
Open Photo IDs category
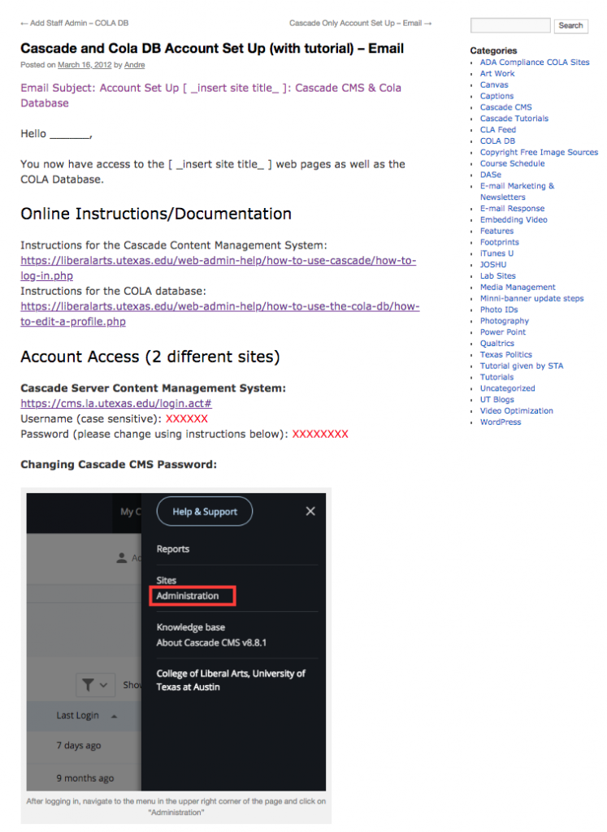click(499, 310)
